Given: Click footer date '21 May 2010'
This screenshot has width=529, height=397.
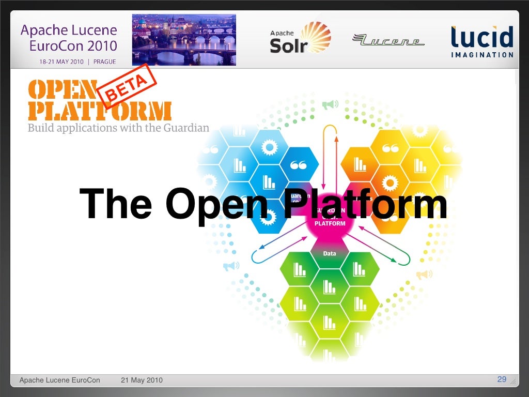Looking at the screenshot, I should pyautogui.click(x=142, y=380).
